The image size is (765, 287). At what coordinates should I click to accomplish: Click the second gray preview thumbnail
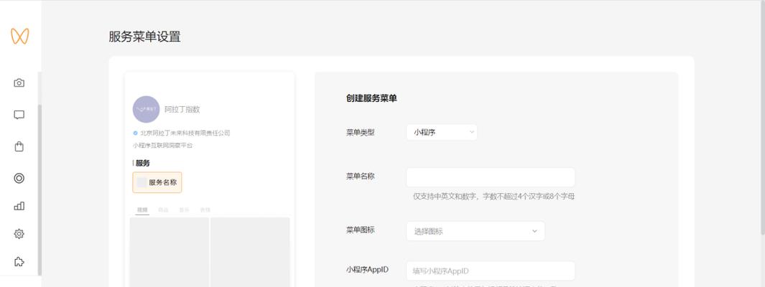(x=250, y=252)
